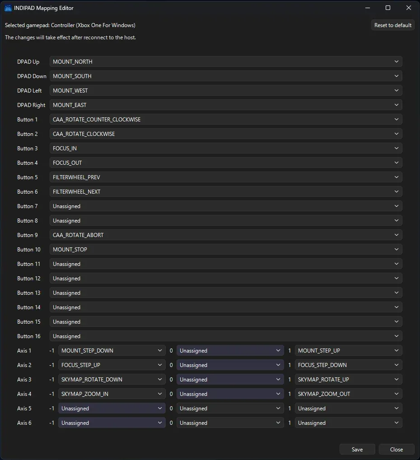420x460 pixels.
Task: Click the 'changes will take effect' notice
Action: click(x=70, y=37)
